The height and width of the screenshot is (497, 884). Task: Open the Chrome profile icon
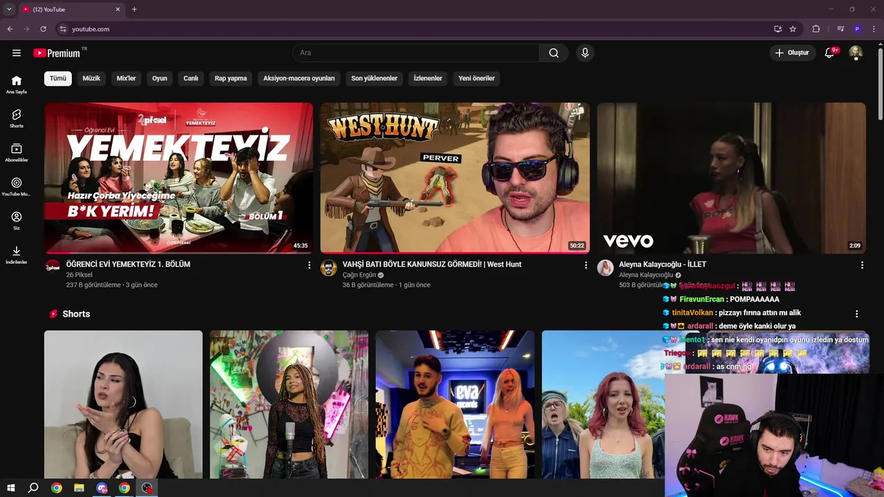click(857, 29)
